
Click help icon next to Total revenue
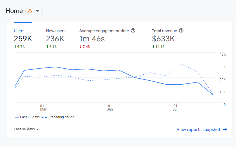[x=181, y=31]
